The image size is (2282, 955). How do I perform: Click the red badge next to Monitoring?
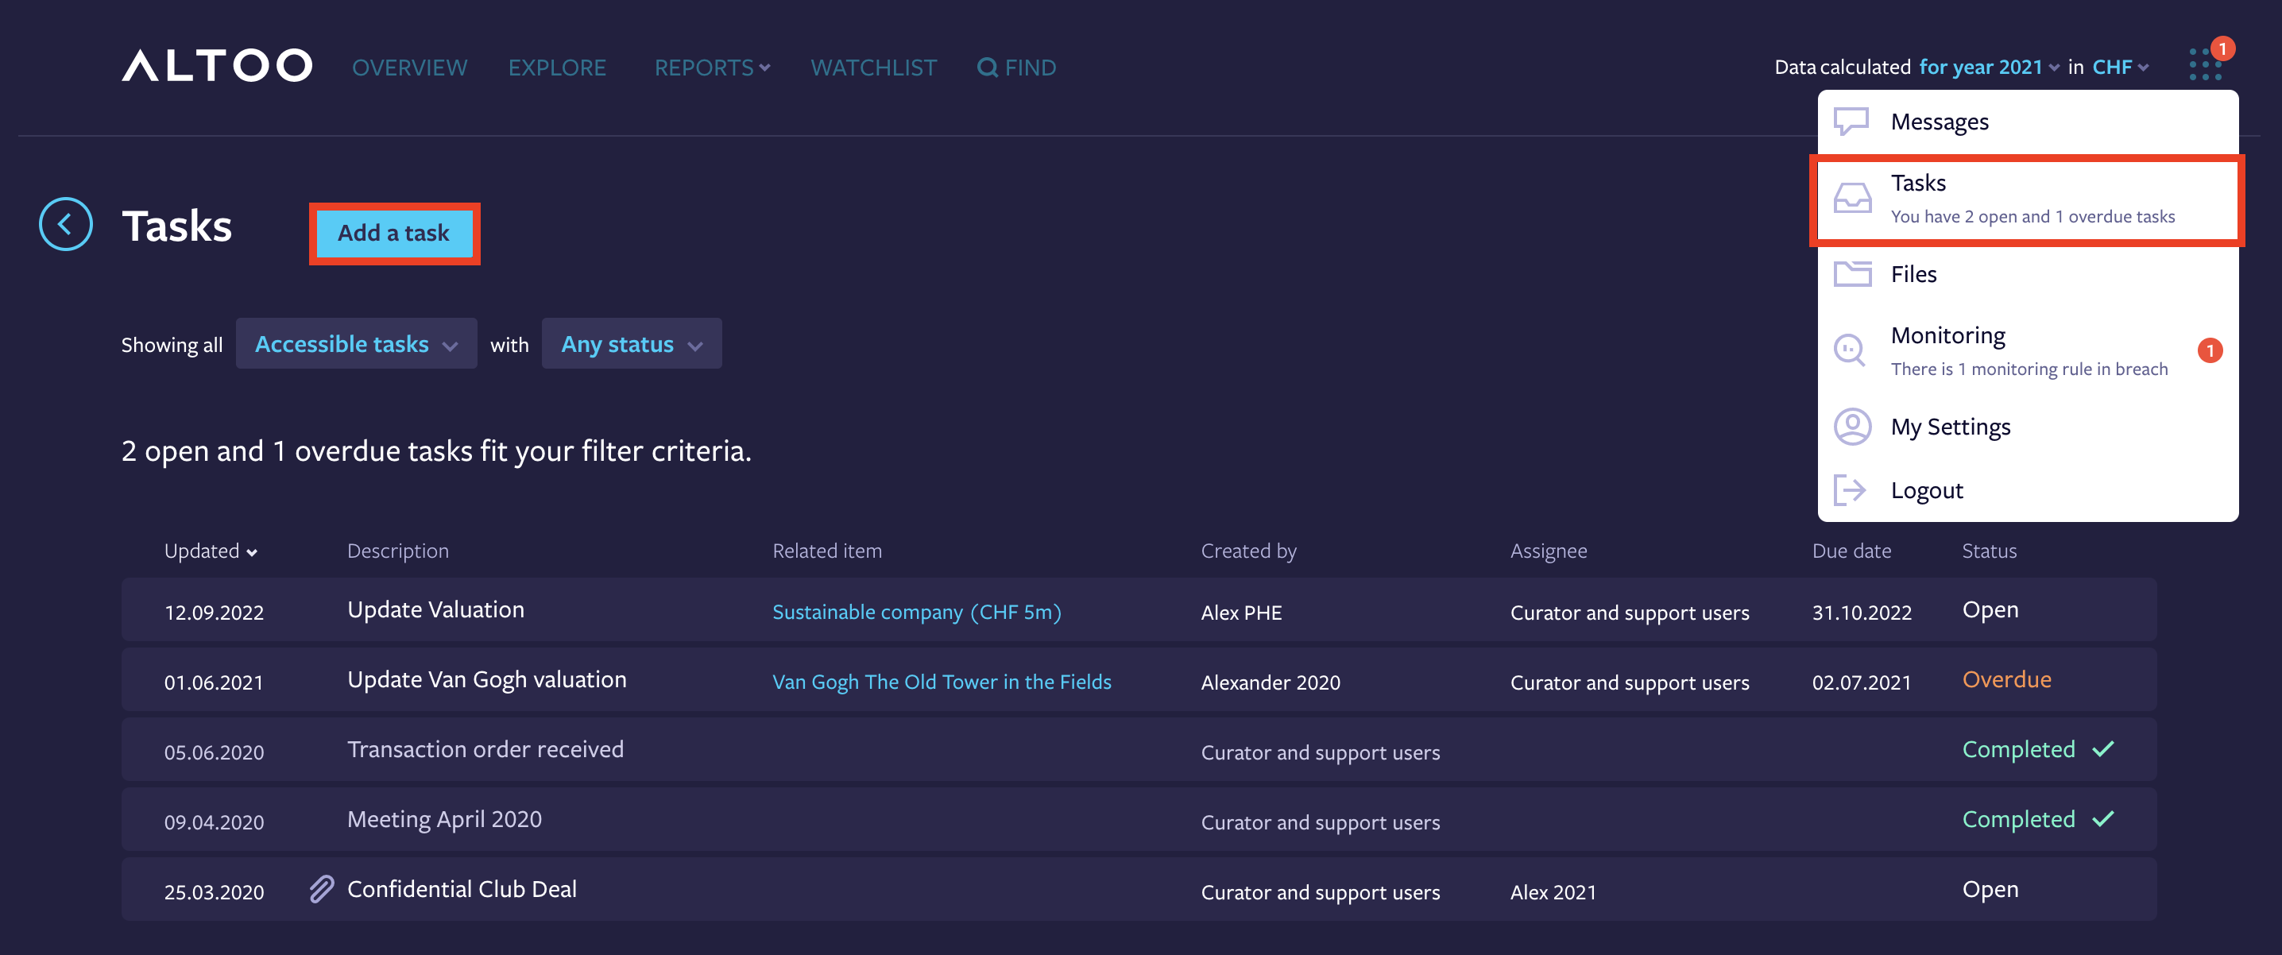[x=2210, y=351]
